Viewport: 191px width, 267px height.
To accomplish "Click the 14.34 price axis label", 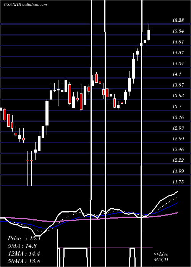I will [178, 64].
